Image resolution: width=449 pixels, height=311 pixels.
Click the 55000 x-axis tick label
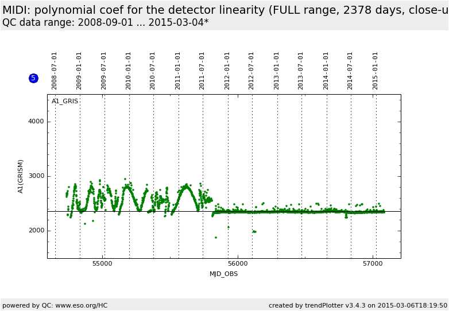(x=103, y=263)
